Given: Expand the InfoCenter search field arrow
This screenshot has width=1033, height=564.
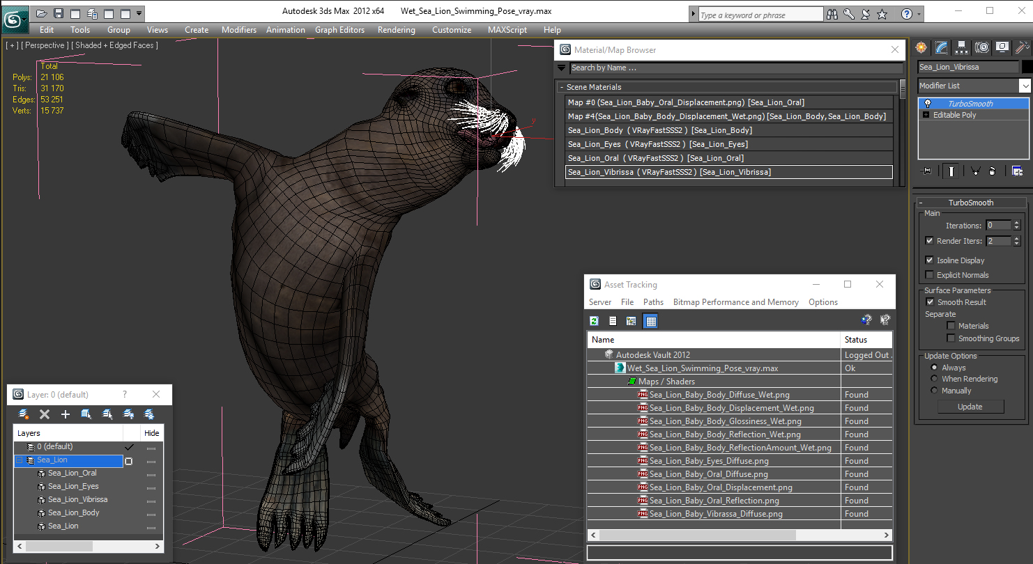Looking at the screenshot, I should [x=694, y=14].
